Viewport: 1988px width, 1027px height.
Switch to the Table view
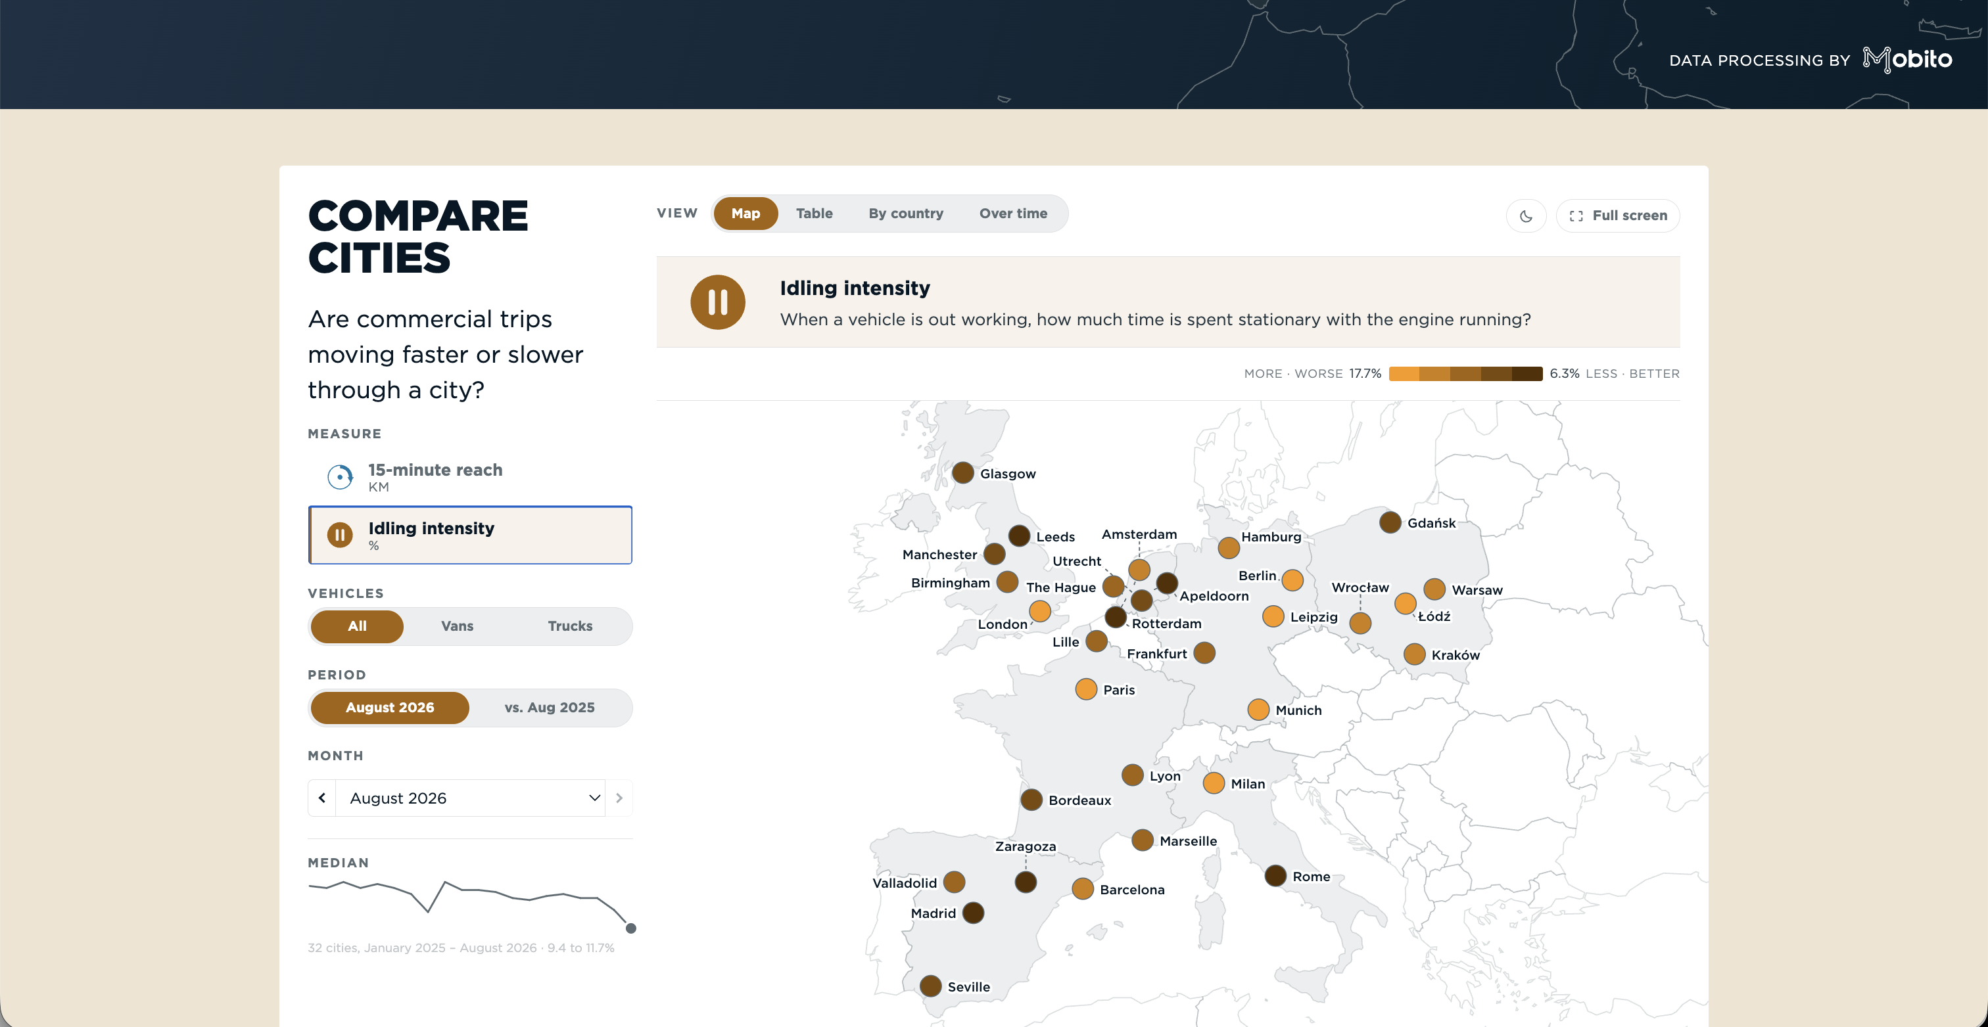[814, 214]
